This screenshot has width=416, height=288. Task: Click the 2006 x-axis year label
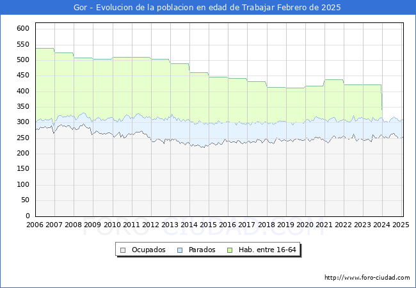[35, 225]
